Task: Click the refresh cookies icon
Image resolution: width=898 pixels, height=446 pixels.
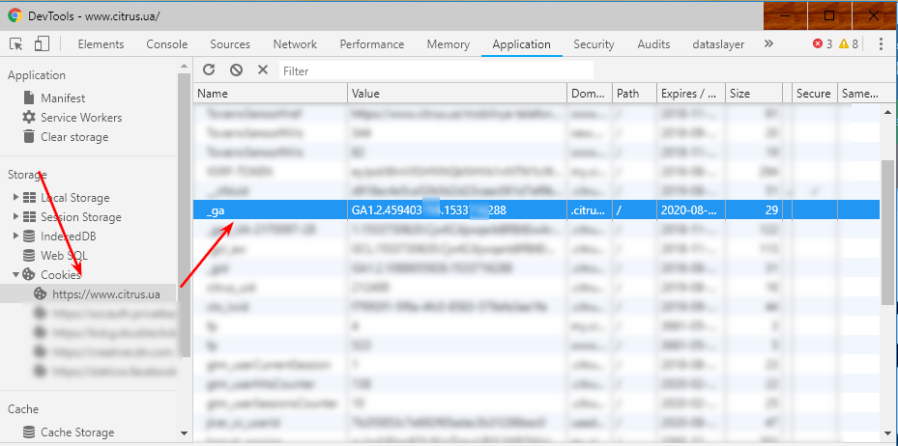Action: [209, 70]
